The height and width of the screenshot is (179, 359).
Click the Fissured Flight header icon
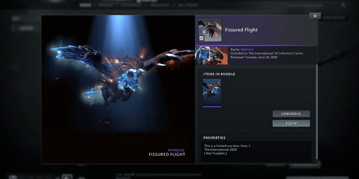(210, 30)
